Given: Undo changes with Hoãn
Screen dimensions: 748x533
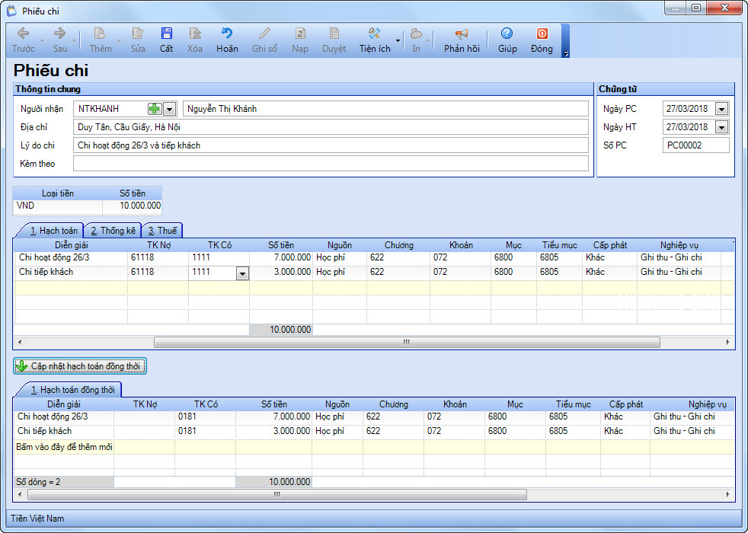Looking at the screenshot, I should (x=227, y=40).
